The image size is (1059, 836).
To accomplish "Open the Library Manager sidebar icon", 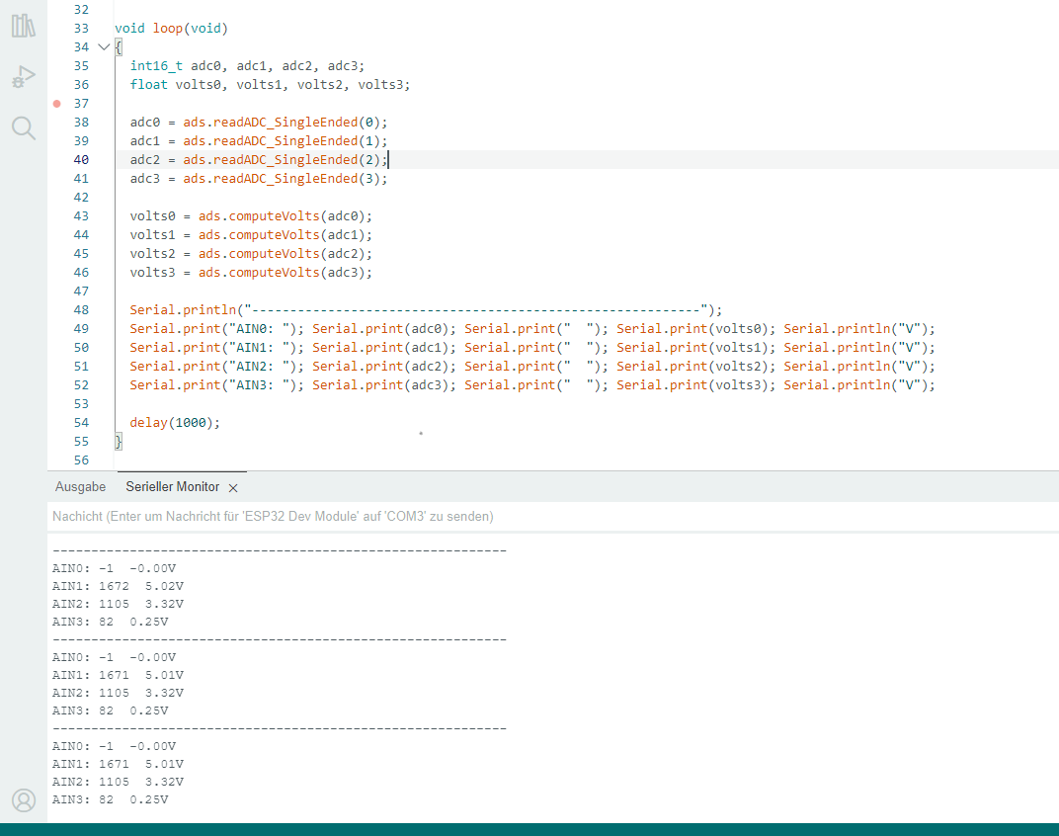I will click(x=24, y=26).
